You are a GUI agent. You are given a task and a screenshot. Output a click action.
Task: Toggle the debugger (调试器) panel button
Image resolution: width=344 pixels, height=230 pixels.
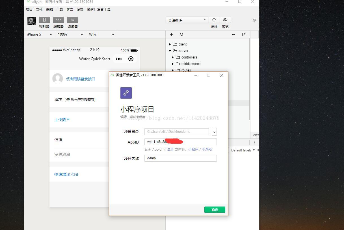(73, 20)
